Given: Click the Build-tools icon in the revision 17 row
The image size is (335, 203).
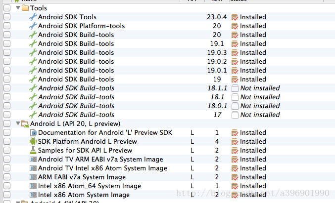Looking at the screenshot, I should tap(33, 115).
